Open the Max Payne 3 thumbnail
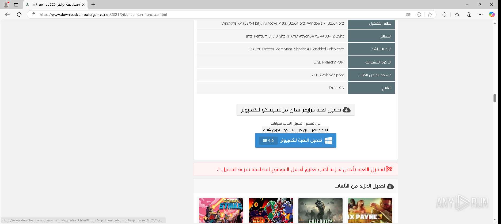The width and height of the screenshot is (501, 224). (370, 211)
